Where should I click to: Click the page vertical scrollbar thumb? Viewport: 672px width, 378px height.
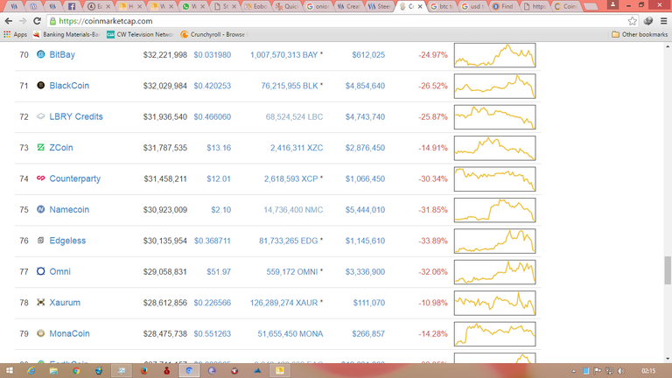tap(668, 270)
